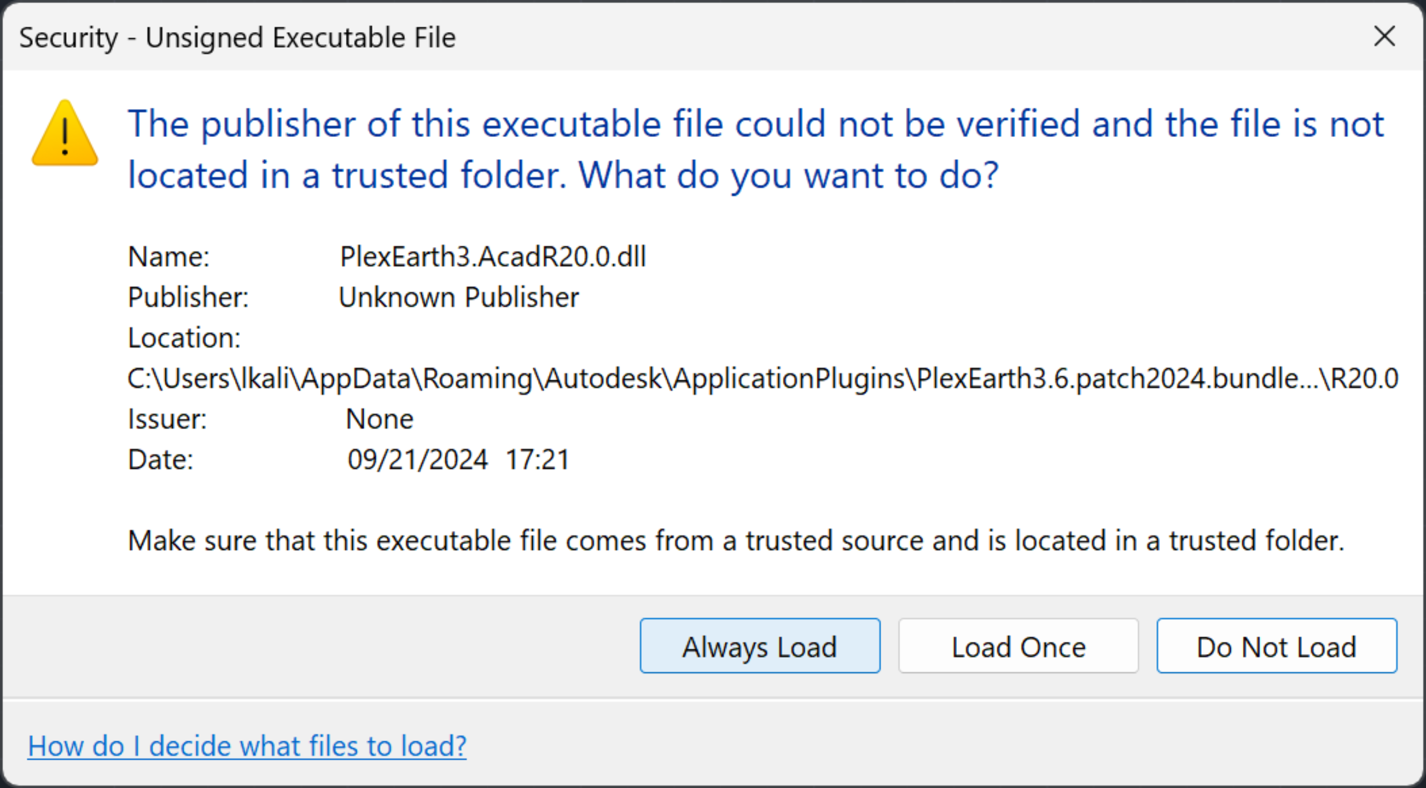Click the yellow warning triangle icon
1426x788 pixels.
(x=65, y=133)
